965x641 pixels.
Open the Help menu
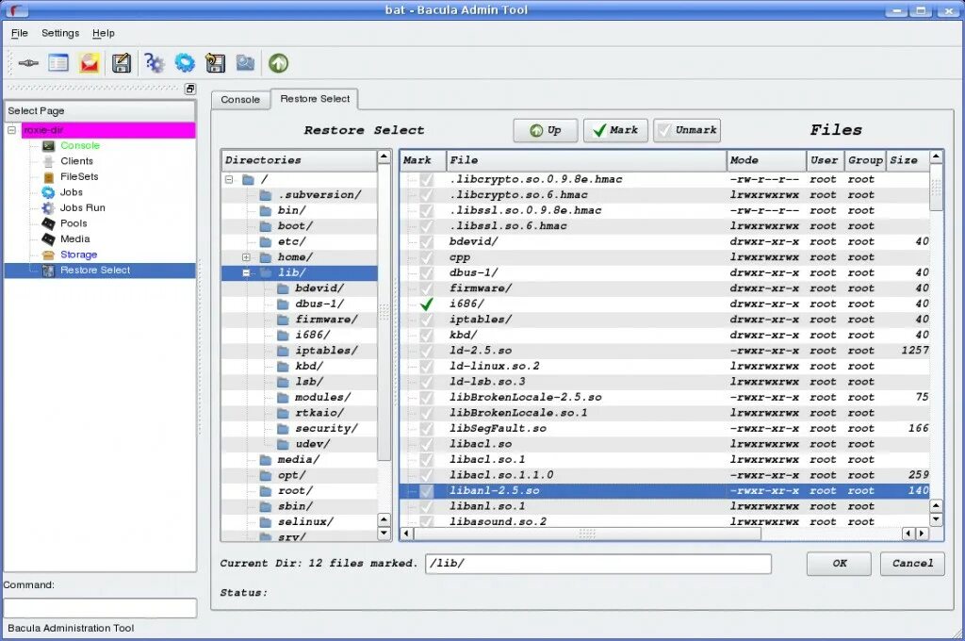[104, 33]
